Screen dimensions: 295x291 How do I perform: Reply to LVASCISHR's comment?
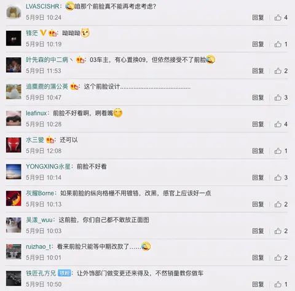point(258,17)
